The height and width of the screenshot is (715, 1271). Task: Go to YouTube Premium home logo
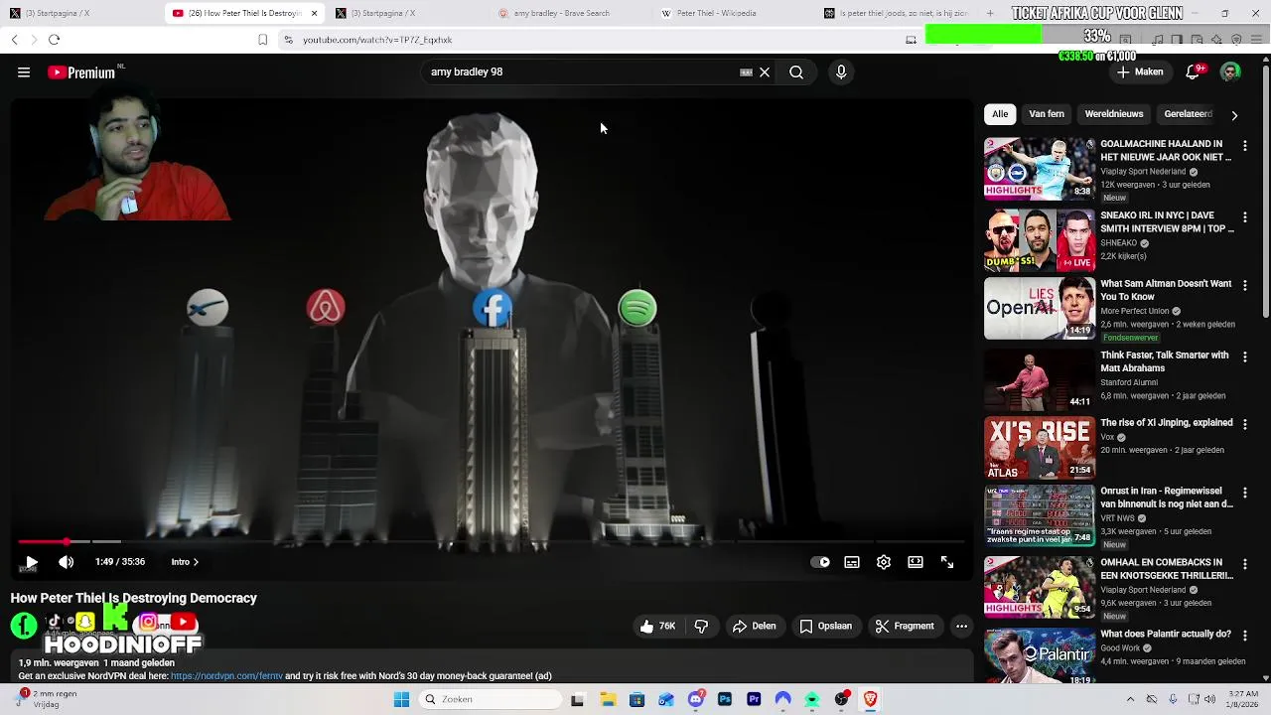83,72
